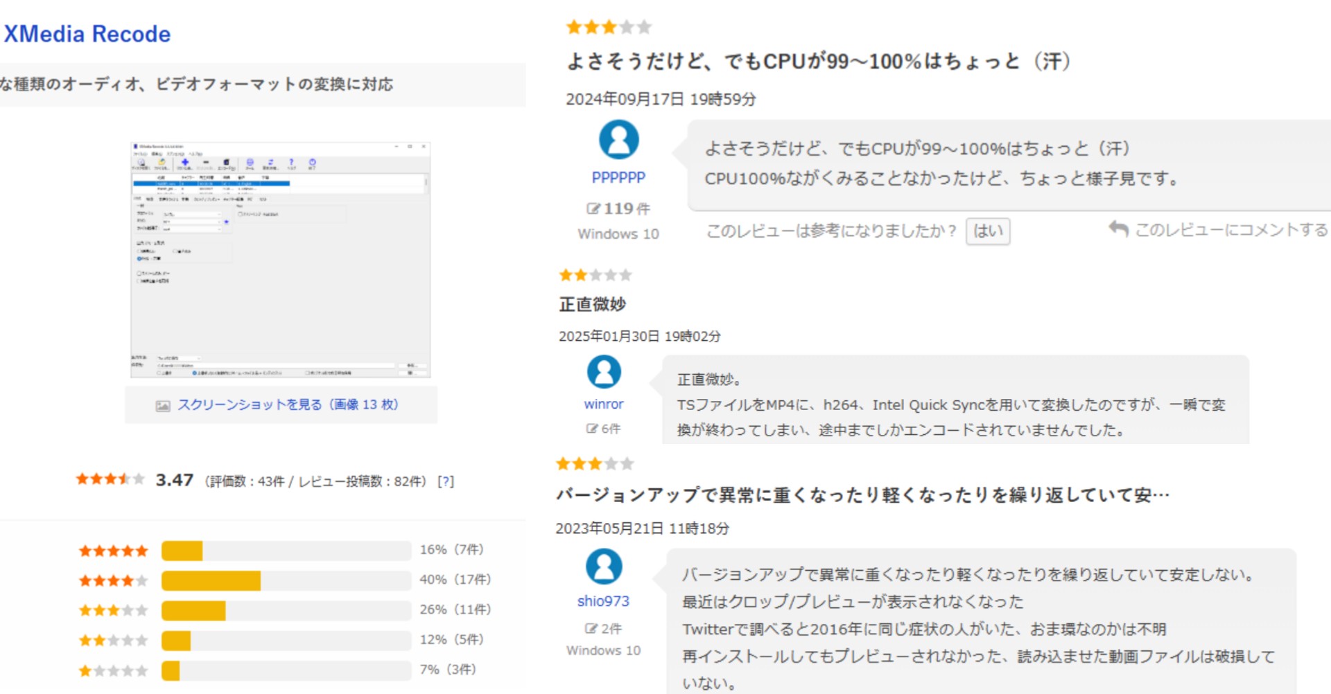The height and width of the screenshot is (694, 1331).
Task: Click the 7% (3件) count text
Action: point(448,670)
